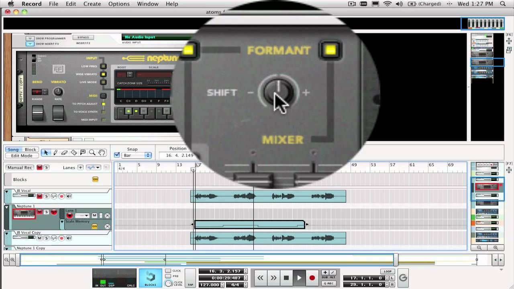Mute the JB Vocal Copy track
The image size is (514, 289).
(39, 238)
